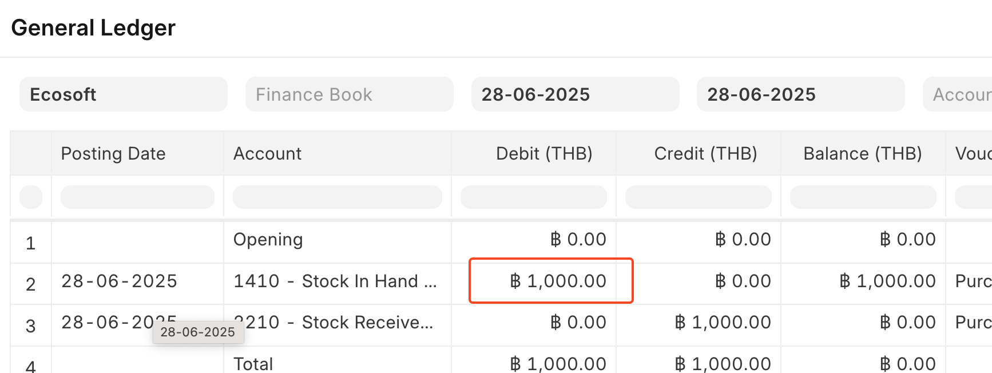Select the 1410 - Stock In Hand account cell
992x373 pixels.
(338, 281)
